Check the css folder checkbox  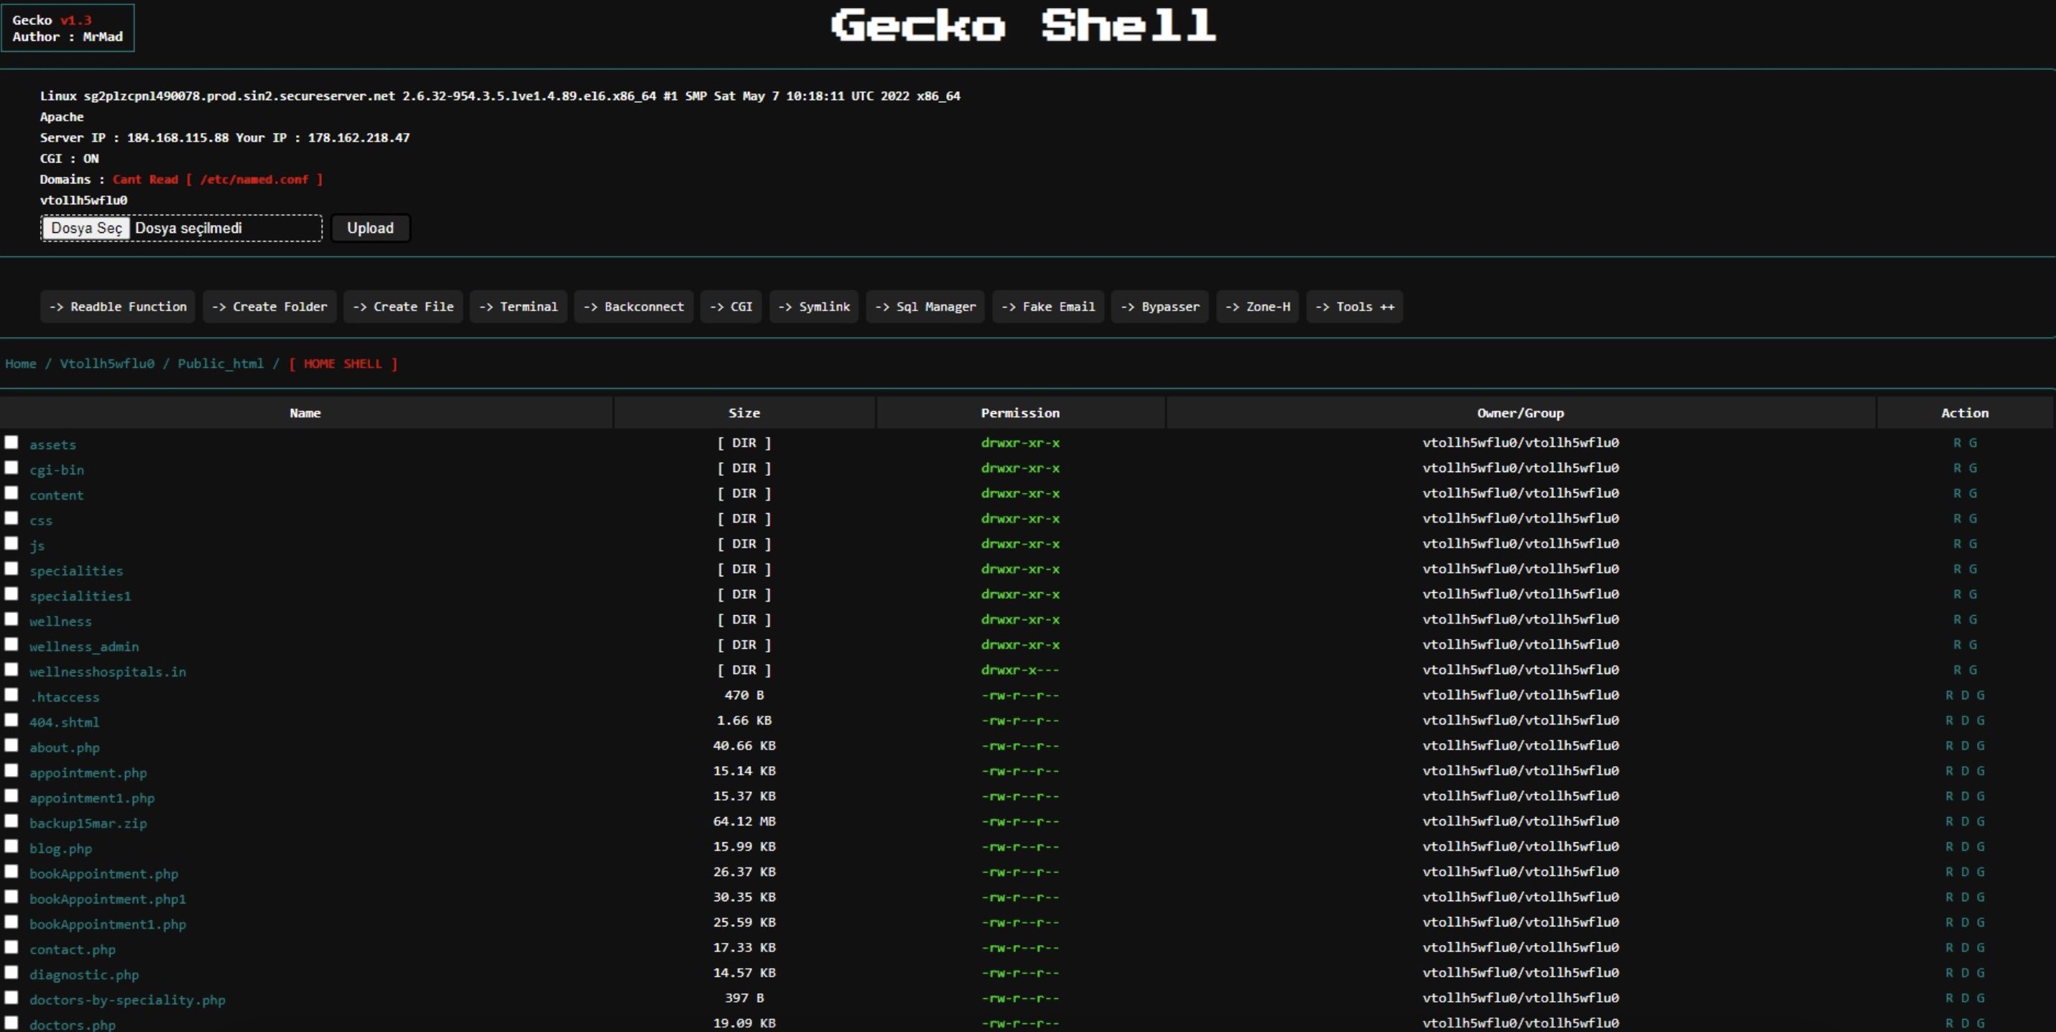pos(11,518)
